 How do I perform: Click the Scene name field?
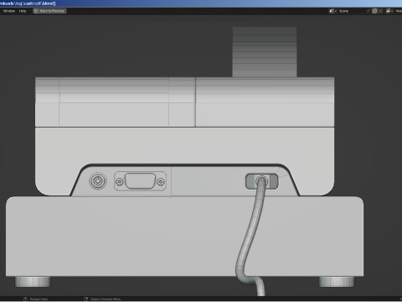(x=352, y=11)
